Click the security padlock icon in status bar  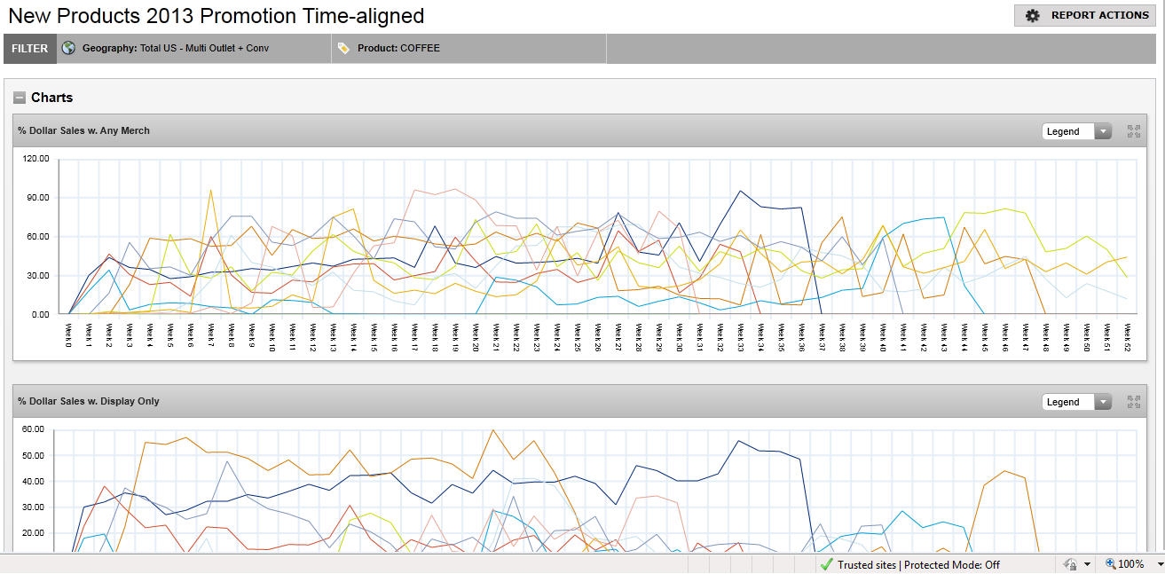(1069, 564)
